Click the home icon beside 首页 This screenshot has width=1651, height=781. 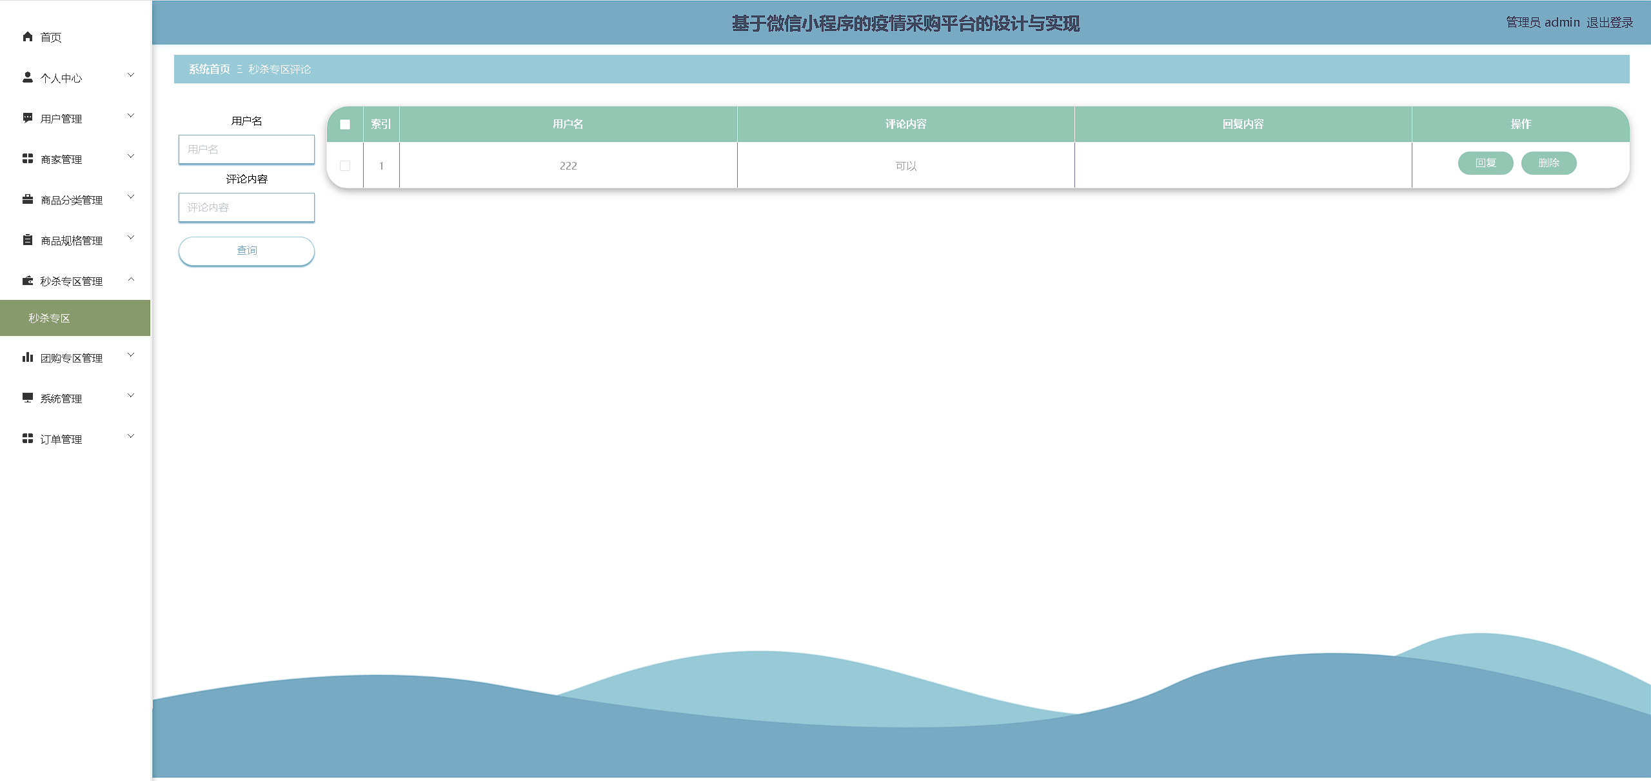click(28, 37)
